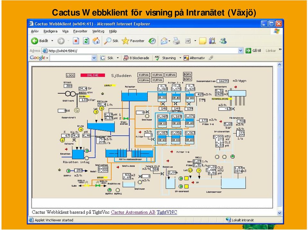Click the yellow circle number 3 indicator
Viewport: 308px width, 230px height.
pos(96,112)
